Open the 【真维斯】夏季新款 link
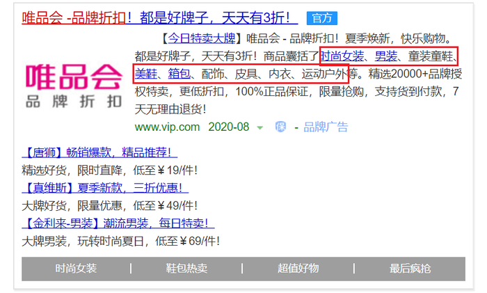The width and height of the screenshot is (487, 293). [x=105, y=188]
